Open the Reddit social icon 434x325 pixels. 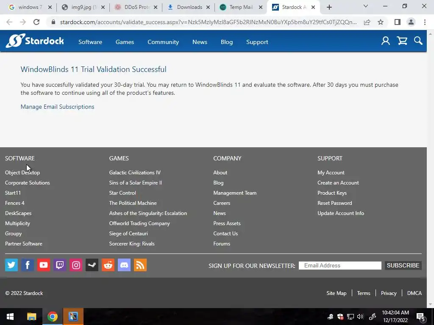108,265
